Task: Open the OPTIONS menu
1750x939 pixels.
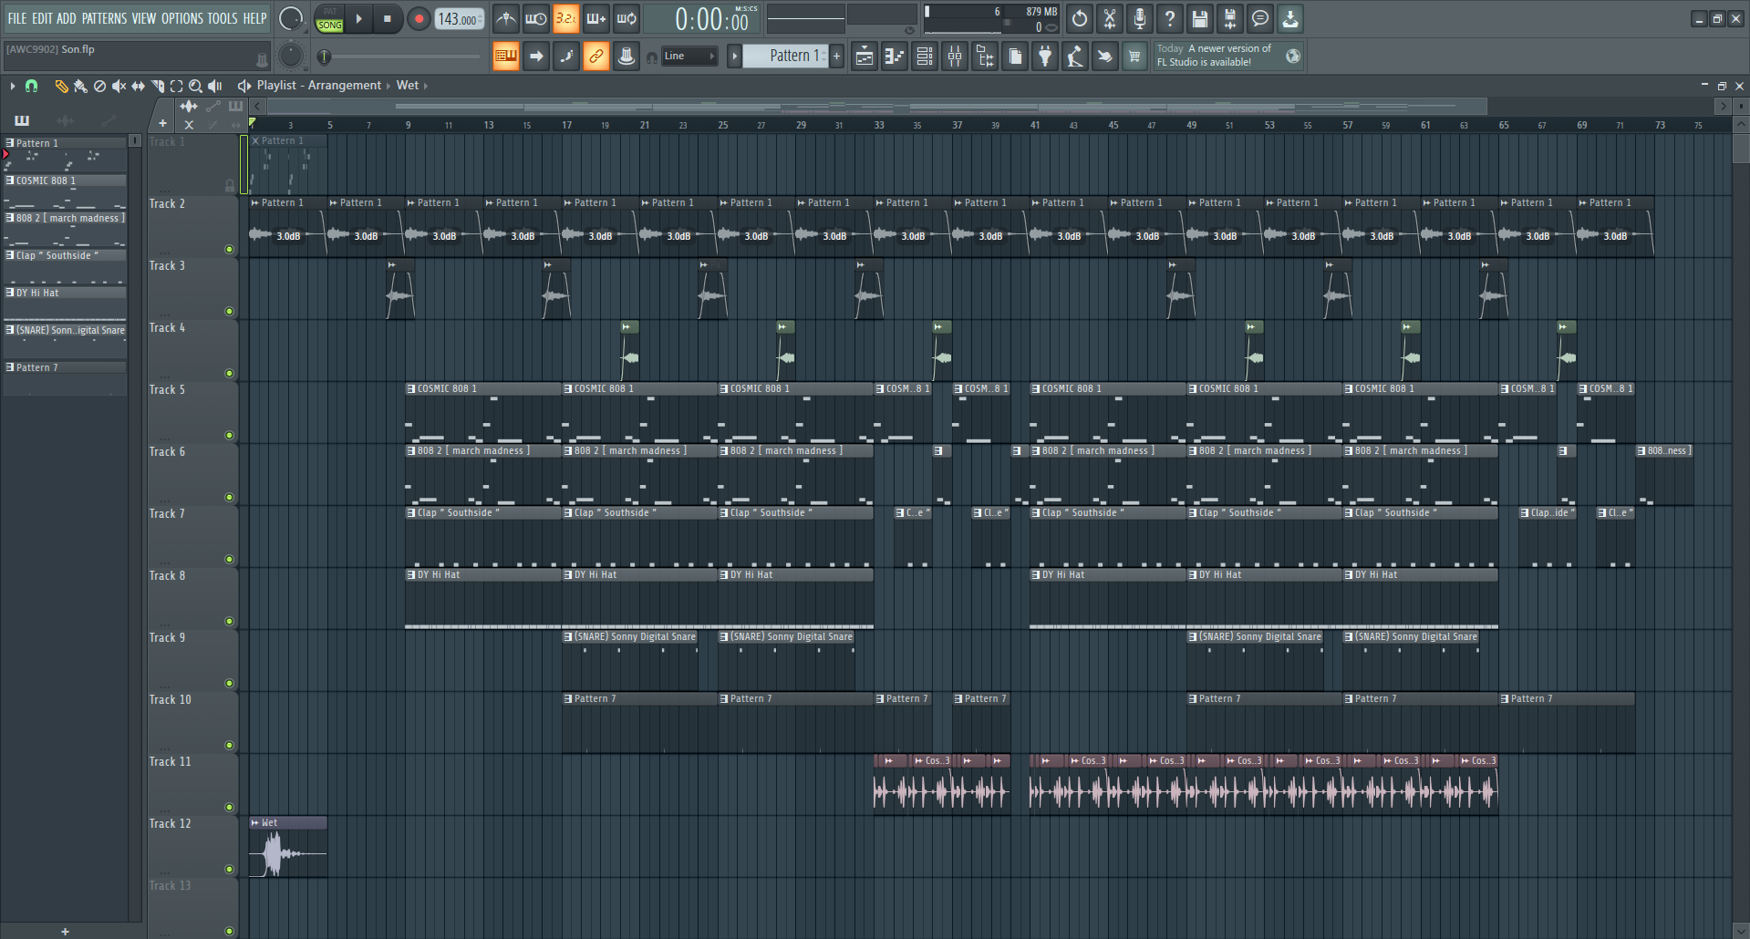Action: pos(182,18)
